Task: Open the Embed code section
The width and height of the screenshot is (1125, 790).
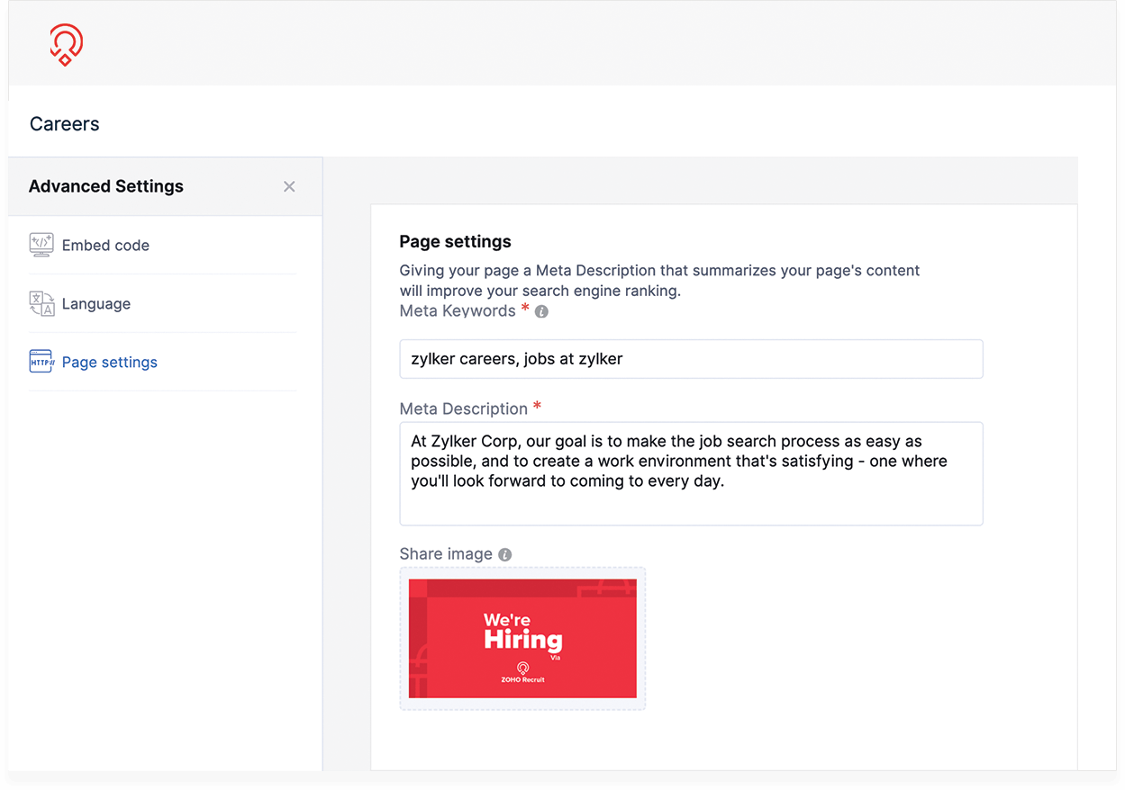Action: click(x=105, y=246)
